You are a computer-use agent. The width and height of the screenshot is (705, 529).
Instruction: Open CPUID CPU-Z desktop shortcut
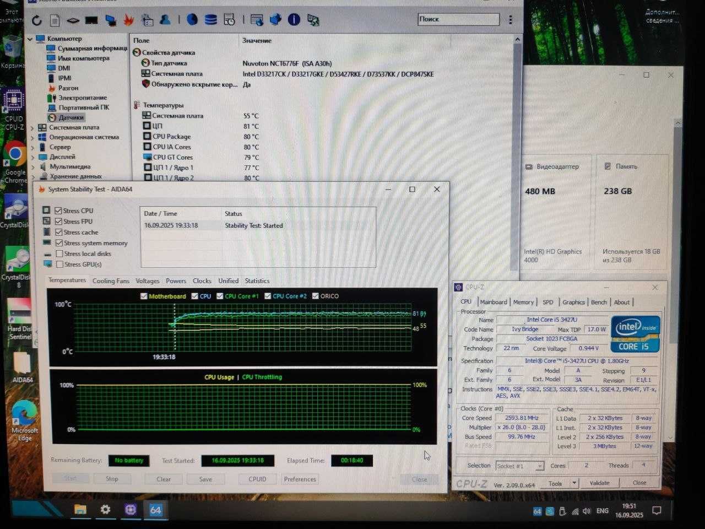(x=14, y=109)
